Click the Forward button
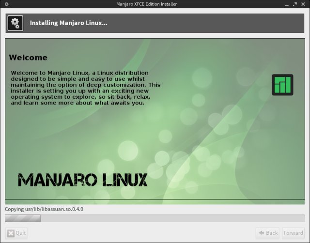Image resolution: width=310 pixels, height=243 pixels. coord(293,233)
